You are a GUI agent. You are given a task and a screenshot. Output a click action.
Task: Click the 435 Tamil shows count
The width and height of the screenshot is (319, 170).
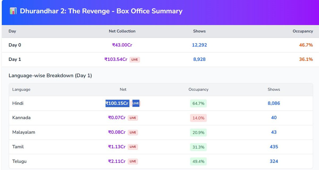274,147
